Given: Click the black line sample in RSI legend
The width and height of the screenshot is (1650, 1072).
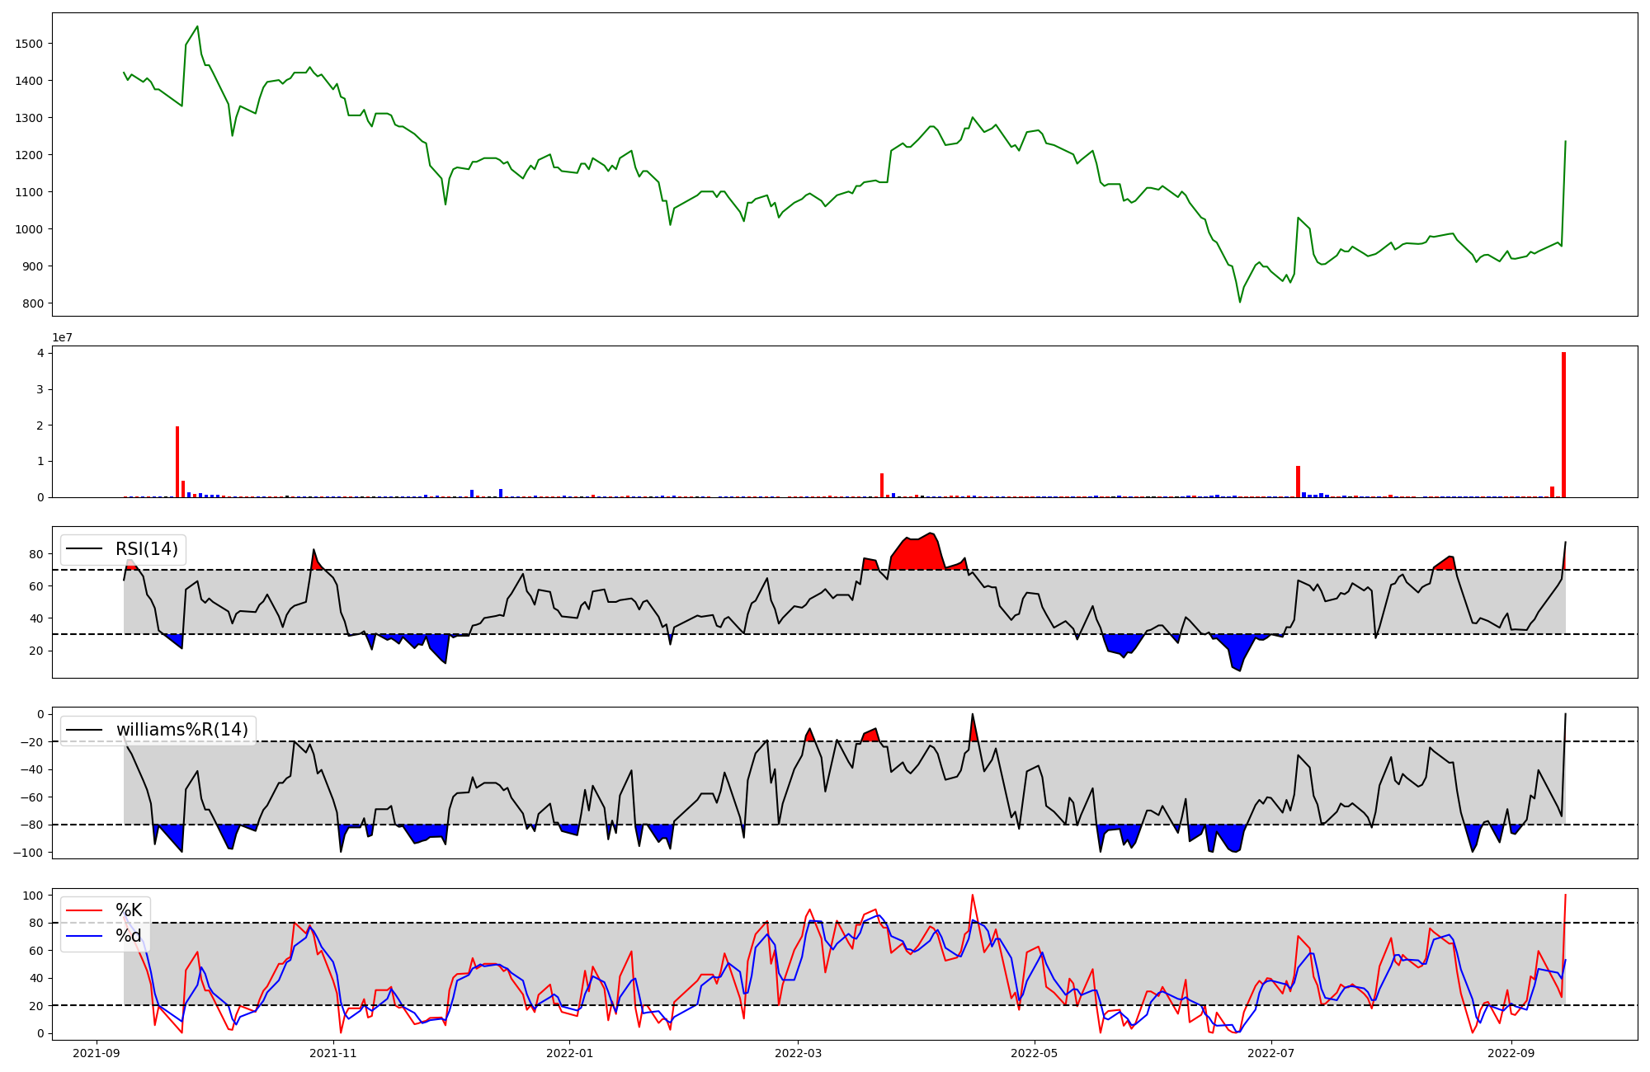Looking at the screenshot, I should (x=84, y=549).
